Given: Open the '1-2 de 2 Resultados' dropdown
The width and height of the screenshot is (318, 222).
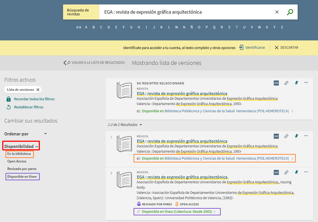Looking at the screenshot, I should [x=125, y=125].
